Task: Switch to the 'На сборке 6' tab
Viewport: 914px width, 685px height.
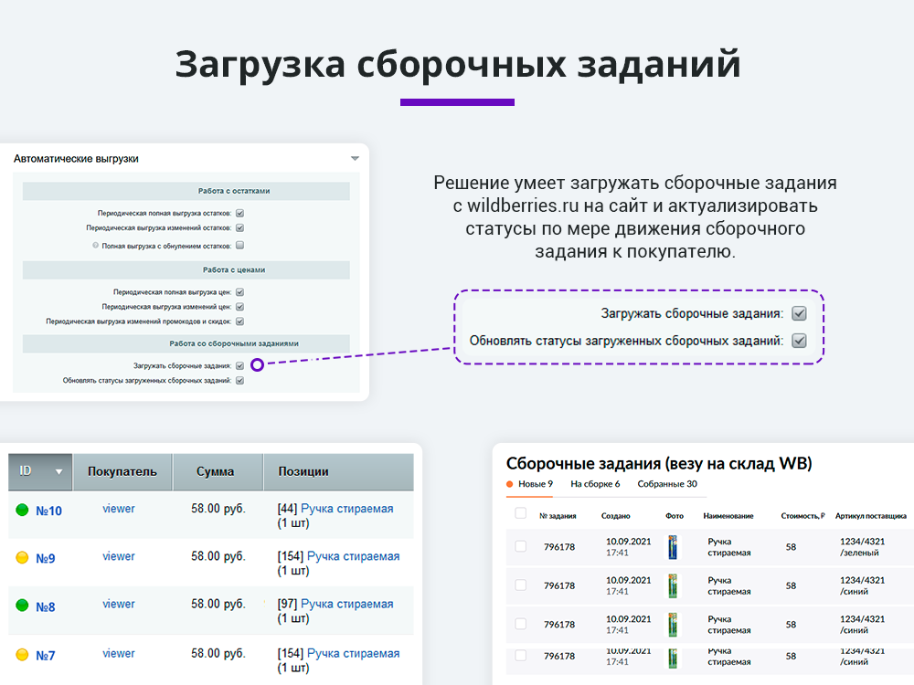Action: (594, 484)
